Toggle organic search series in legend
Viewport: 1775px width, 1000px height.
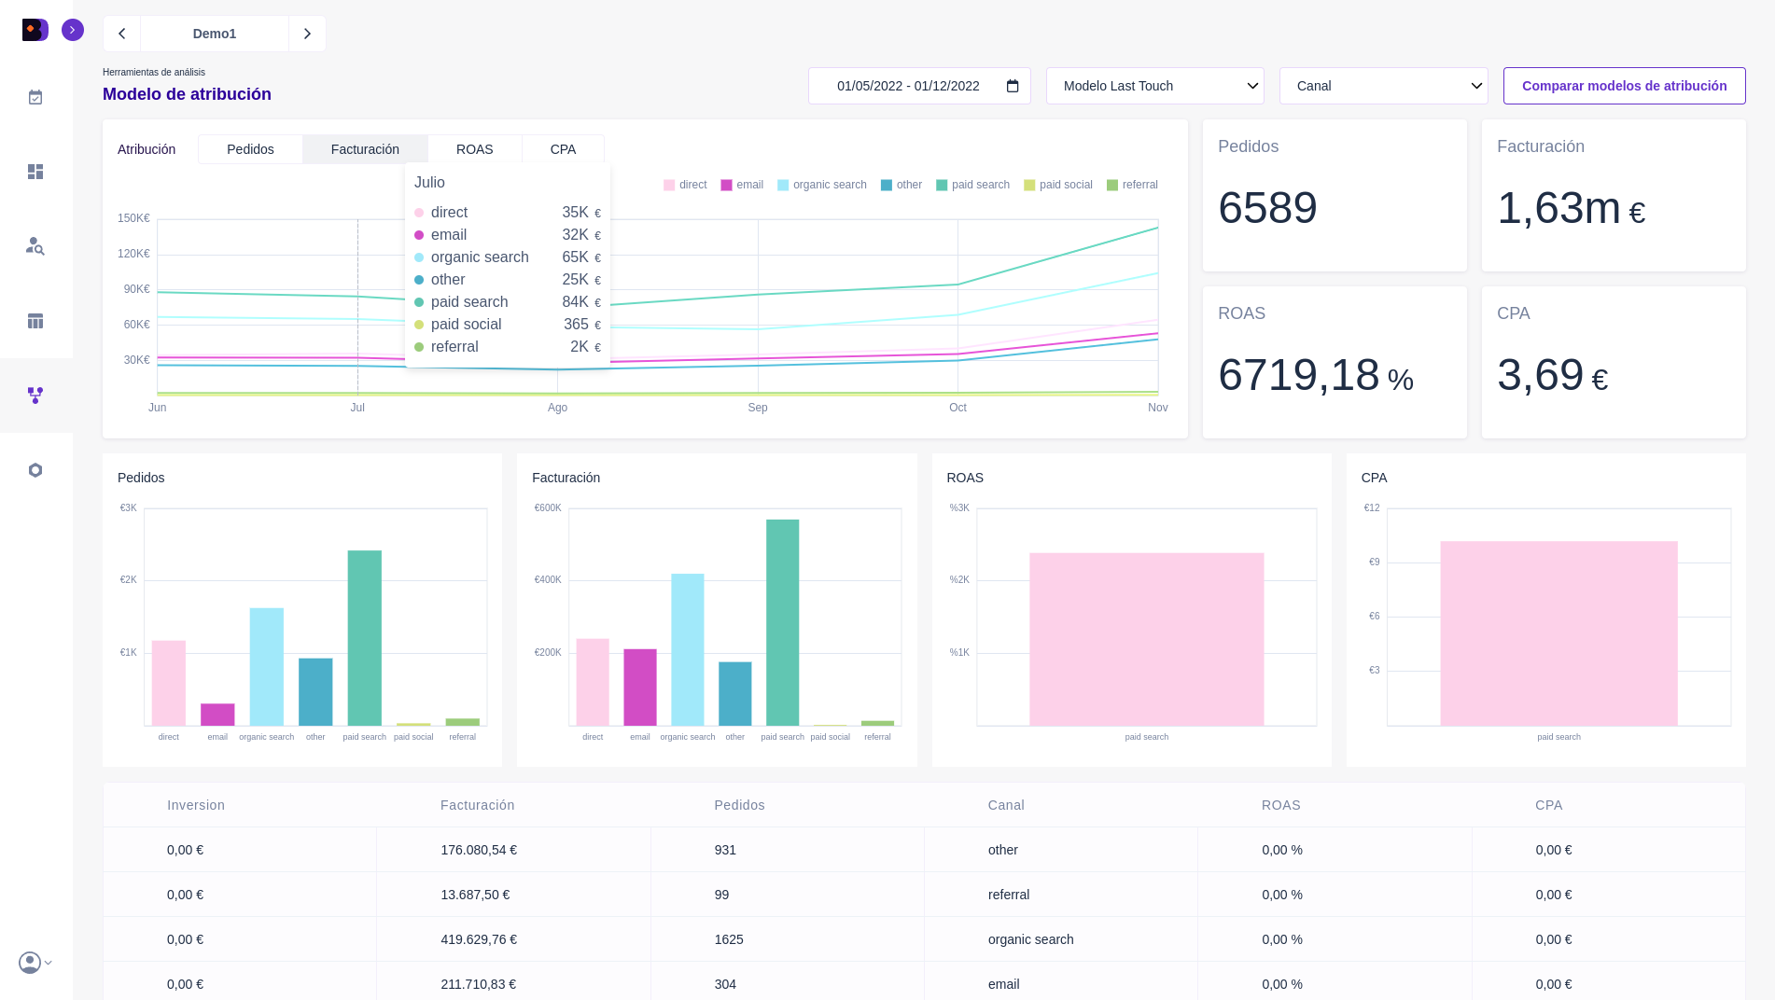pyautogui.click(x=822, y=185)
